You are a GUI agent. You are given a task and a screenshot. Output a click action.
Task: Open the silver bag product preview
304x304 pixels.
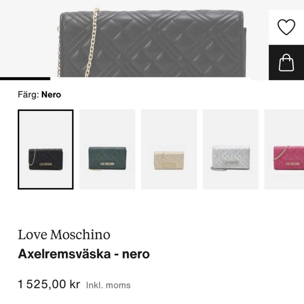point(230,149)
